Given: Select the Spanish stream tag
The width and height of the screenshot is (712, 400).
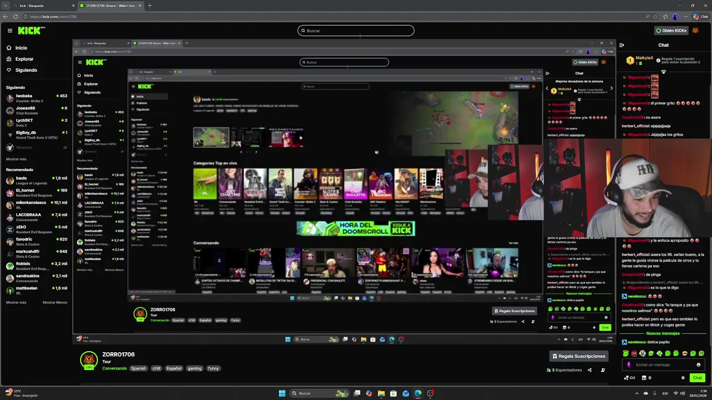Looking at the screenshot, I should point(139,368).
